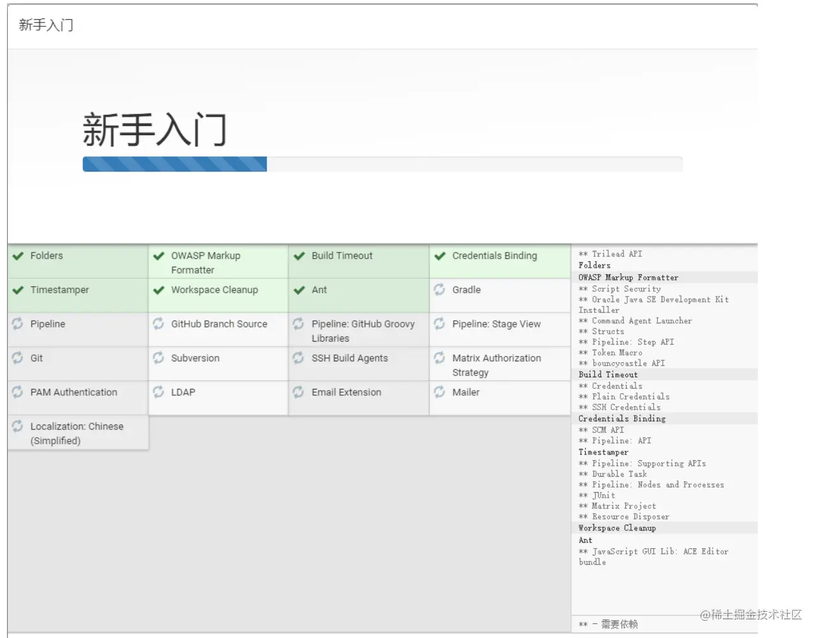Click the '** SSH Credentials' log entry
This screenshot has width=819, height=638.
click(x=620, y=407)
